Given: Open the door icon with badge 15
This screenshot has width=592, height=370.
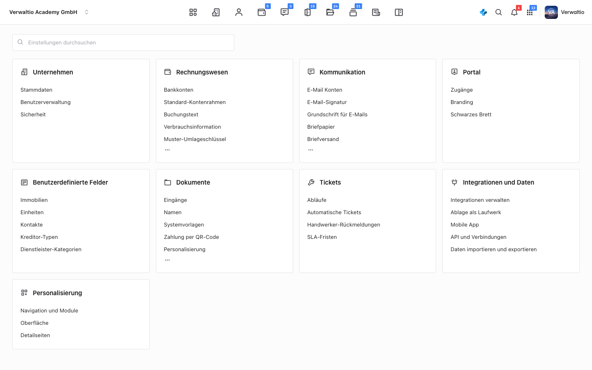Looking at the screenshot, I should 308,12.
